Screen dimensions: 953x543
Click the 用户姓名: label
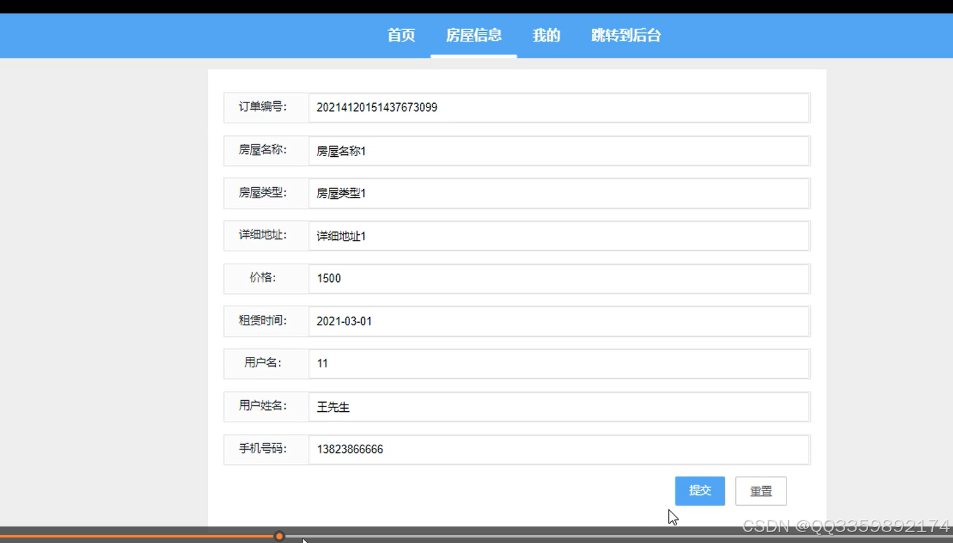click(263, 406)
